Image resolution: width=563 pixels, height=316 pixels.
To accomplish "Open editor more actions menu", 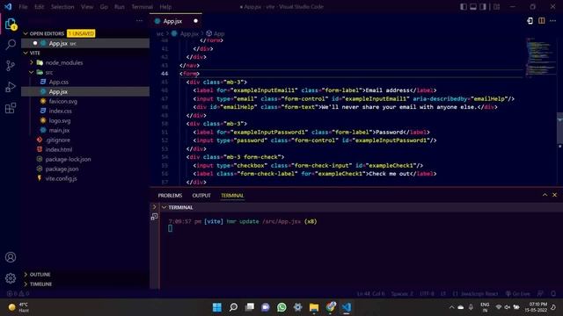I will [553, 21].
